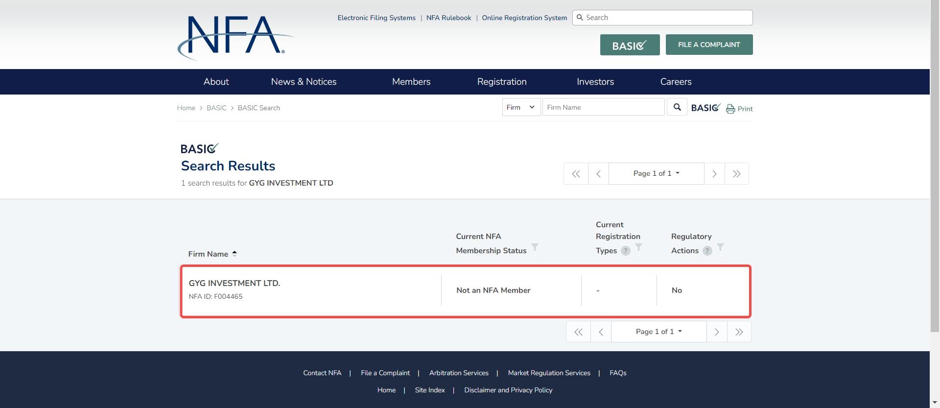This screenshot has height=408, width=940.
Task: Open the Firm search type dropdown
Action: 521,107
